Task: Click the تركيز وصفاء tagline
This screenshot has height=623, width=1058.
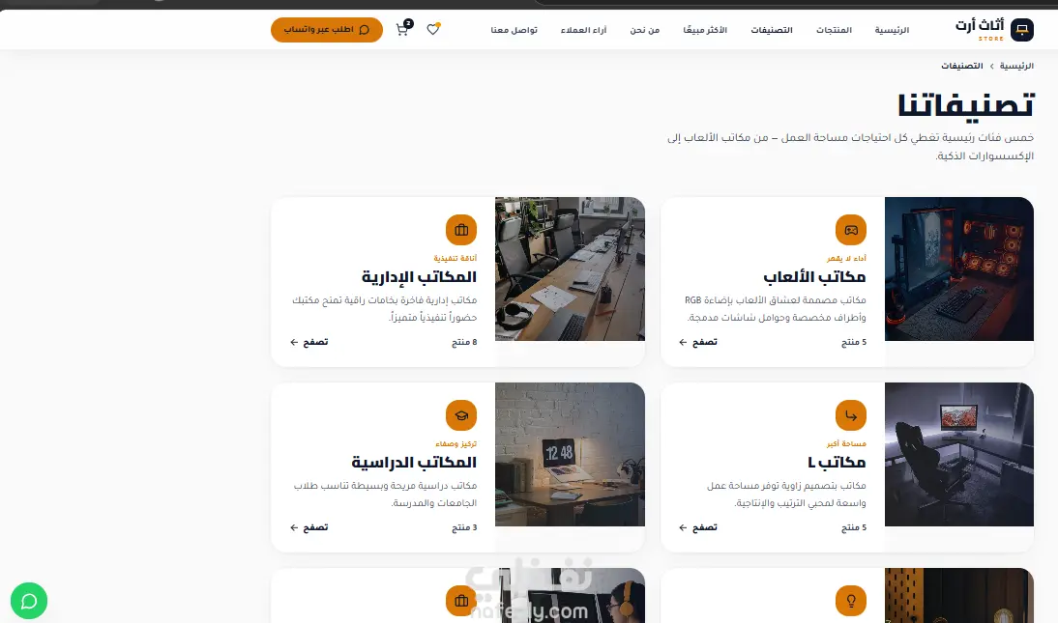Action: point(456,443)
